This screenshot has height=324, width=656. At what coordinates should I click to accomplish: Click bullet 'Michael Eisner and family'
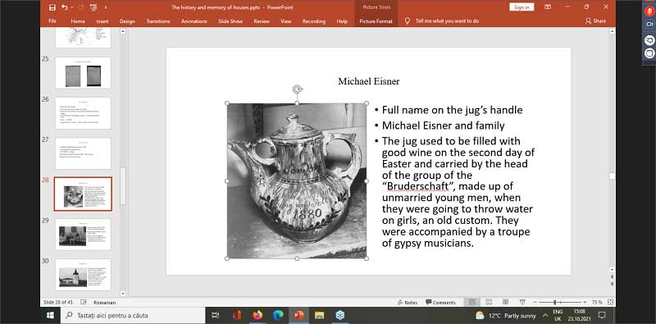click(x=443, y=125)
